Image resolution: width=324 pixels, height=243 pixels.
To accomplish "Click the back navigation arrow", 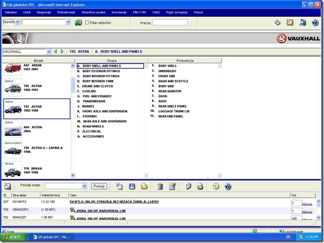I will pyautogui.click(x=55, y=52).
